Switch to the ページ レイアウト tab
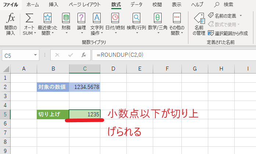This screenshot has height=154, width=256. (84, 4)
